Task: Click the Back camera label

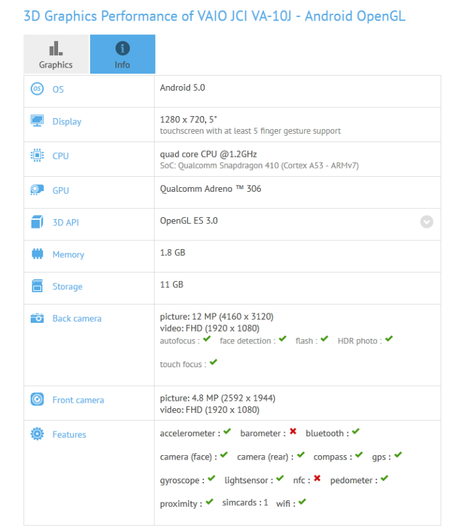Action: pyautogui.click(x=77, y=319)
